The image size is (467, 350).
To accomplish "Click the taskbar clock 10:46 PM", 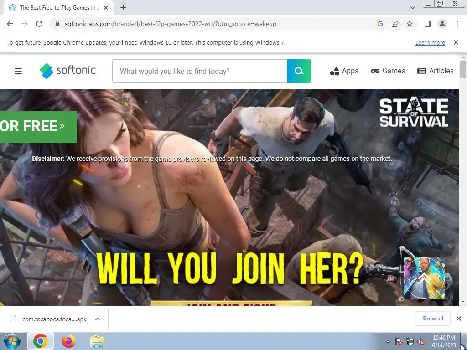I will pos(444,341).
